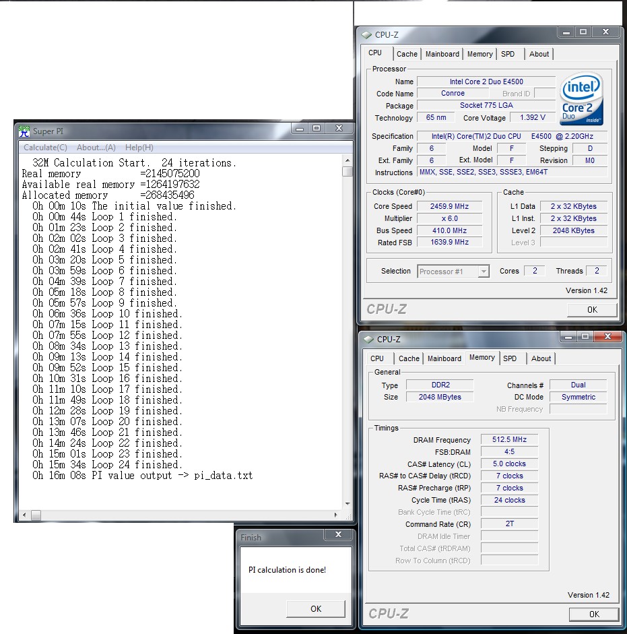Click the Level 2 cache value '2048 KBytes'

click(574, 231)
